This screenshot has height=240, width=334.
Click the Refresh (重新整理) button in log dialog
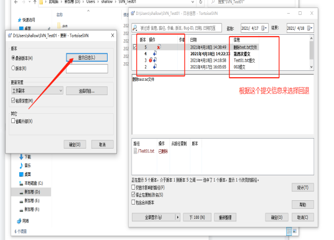225,217
